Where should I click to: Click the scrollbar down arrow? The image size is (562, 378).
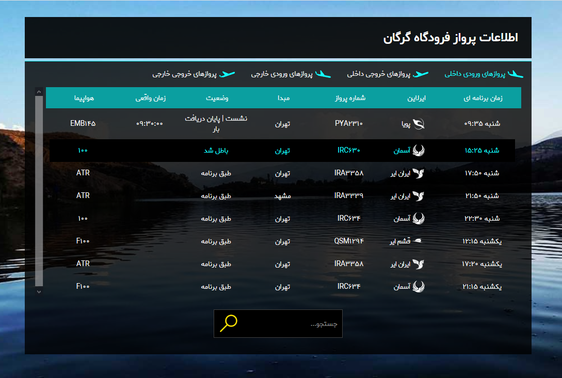(38, 291)
